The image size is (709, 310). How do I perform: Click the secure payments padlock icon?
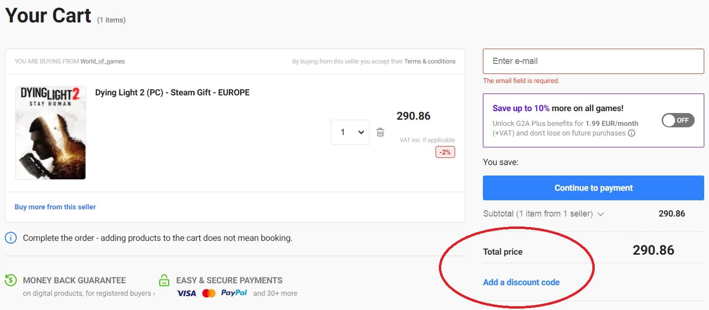[164, 280]
